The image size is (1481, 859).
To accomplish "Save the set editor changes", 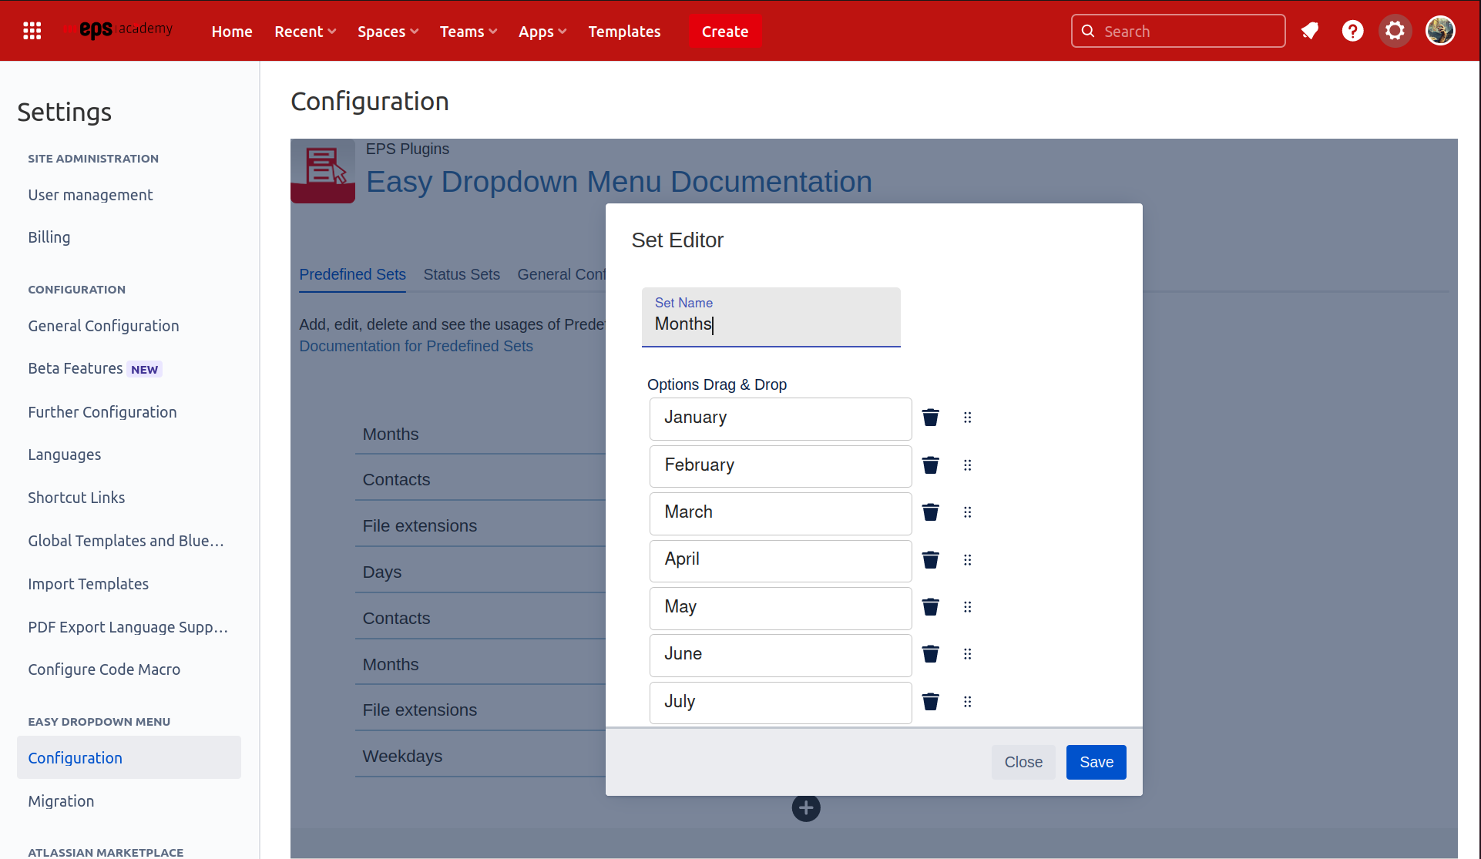I will [1096, 762].
